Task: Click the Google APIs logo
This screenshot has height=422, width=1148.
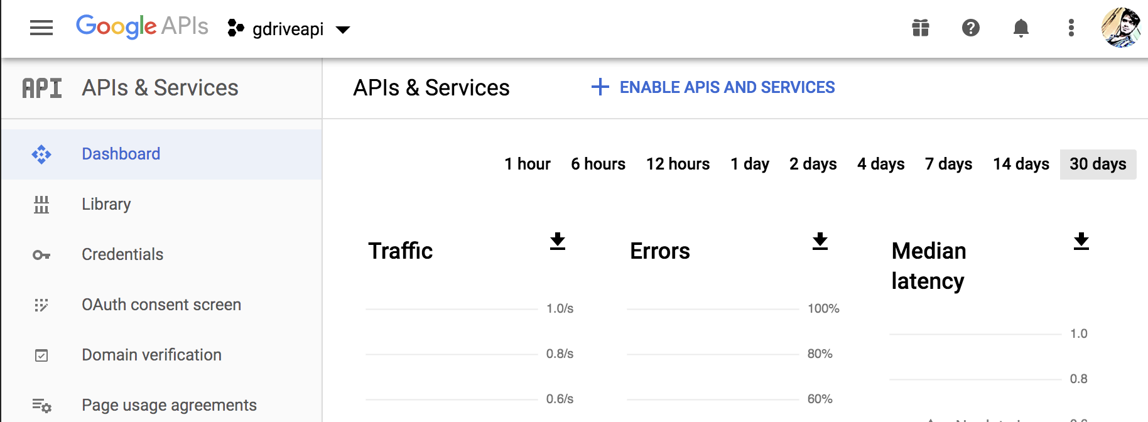Action: [x=142, y=26]
